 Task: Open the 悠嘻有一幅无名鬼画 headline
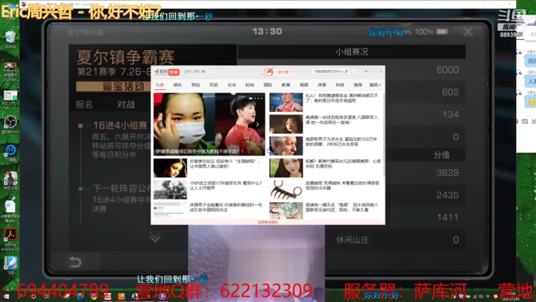point(342,207)
